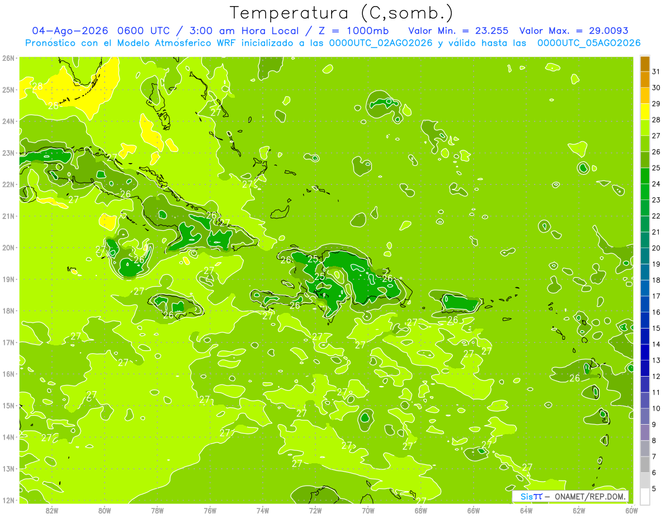The height and width of the screenshot is (518, 671).
Task: Click the "0000UTC_05AGO2026" valid-until time
Action: click(589, 42)
